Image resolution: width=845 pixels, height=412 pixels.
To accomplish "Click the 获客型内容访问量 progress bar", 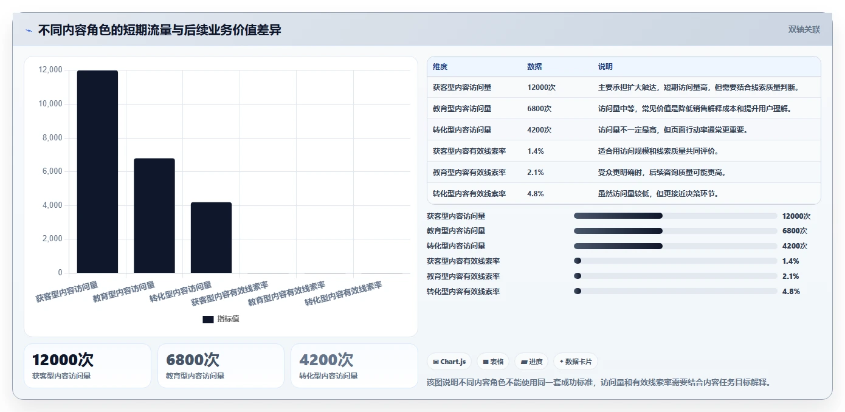I will (675, 216).
